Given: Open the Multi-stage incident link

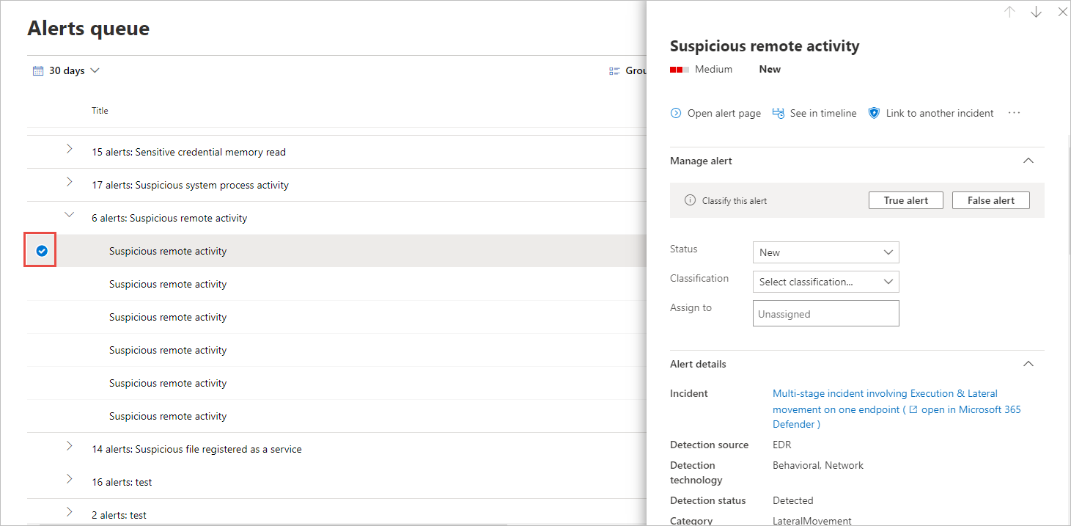Looking at the screenshot, I should (884, 394).
